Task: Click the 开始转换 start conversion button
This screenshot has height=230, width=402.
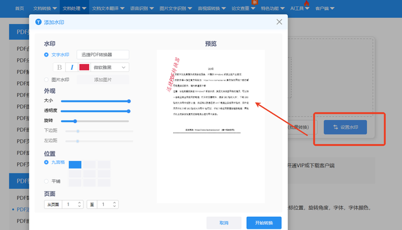Action: pos(264,223)
